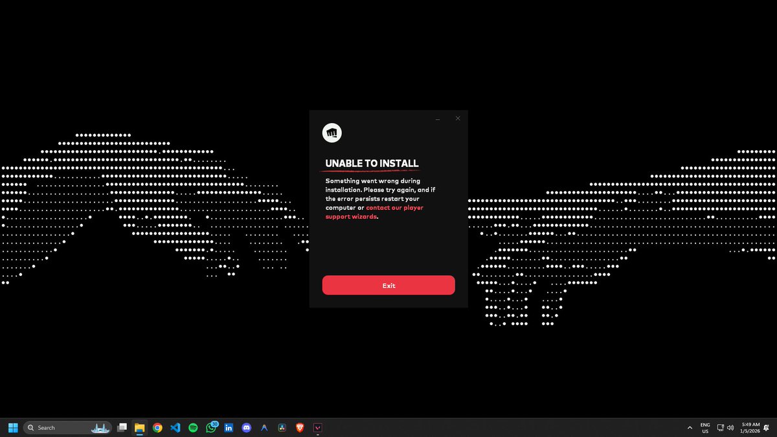Close the Riot installer dialog
Viewport: 777px width, 437px height.
pos(458,118)
